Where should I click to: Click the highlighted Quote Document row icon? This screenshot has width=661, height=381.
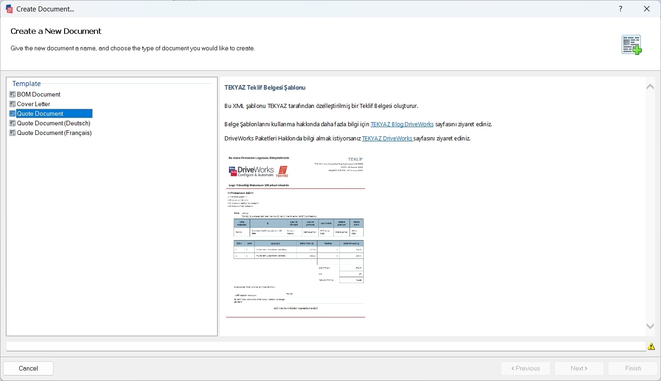pos(12,113)
